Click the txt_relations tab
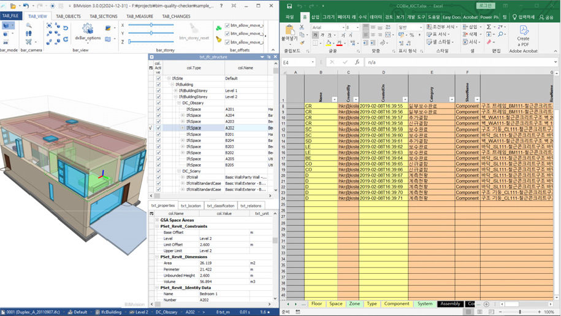The image size is (561, 316). point(251,206)
